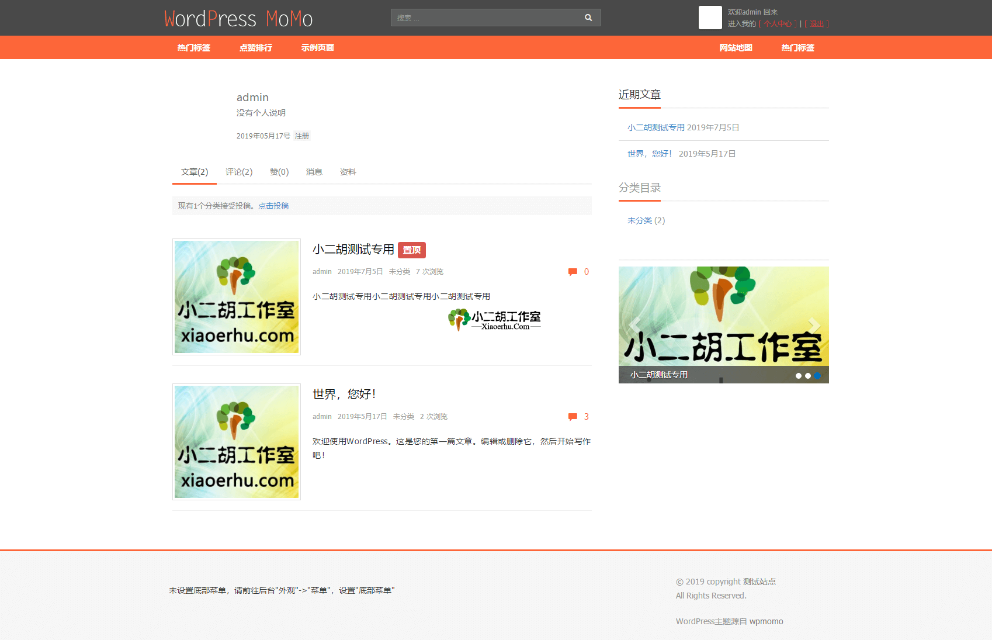Image resolution: width=992 pixels, height=640 pixels.
Task: Open the 评论(2) tab
Action: pos(239,172)
